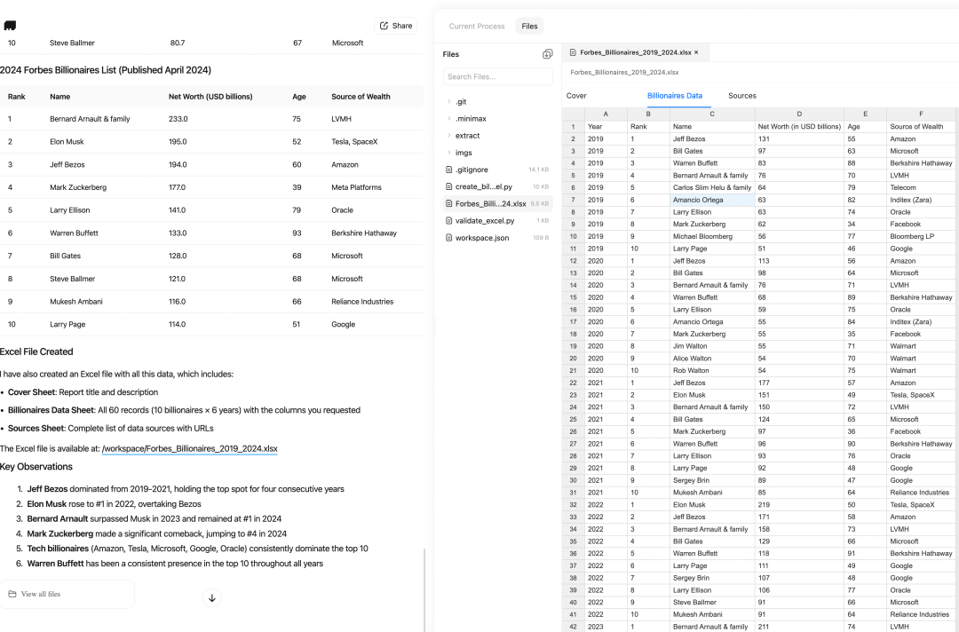Open the /workspace/Forbes_Billionaires_2019_2024.xlsx link
Image resolution: width=959 pixels, height=632 pixels.
point(189,449)
